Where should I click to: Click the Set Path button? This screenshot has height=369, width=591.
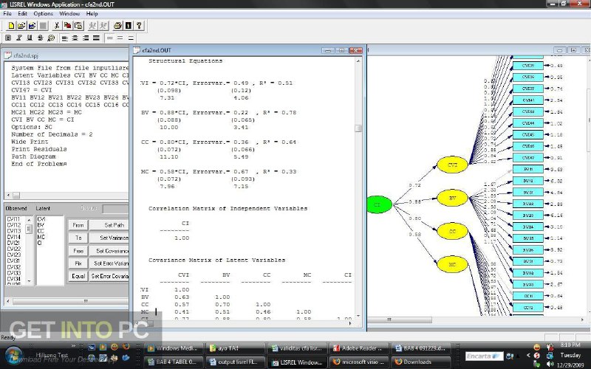tap(109, 225)
